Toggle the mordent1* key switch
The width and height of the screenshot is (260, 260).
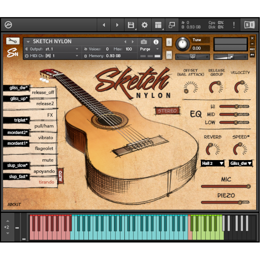pyautogui.click(x=16, y=143)
